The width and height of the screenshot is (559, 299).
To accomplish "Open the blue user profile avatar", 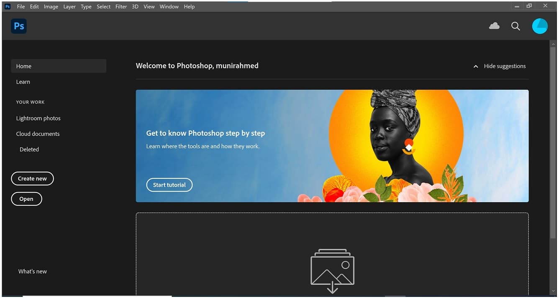I will (x=540, y=26).
